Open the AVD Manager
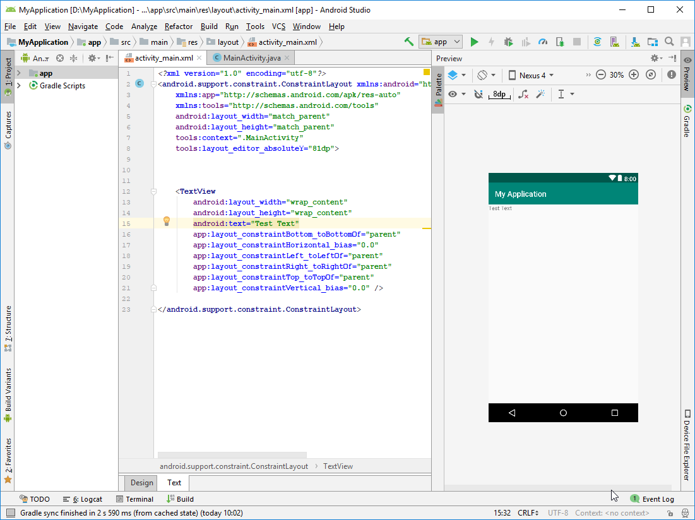The image size is (695, 520). tap(614, 42)
